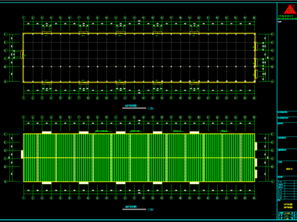Click the yellow ridge line across the roof plan
This screenshot has height=222, width=297.
tap(139, 158)
